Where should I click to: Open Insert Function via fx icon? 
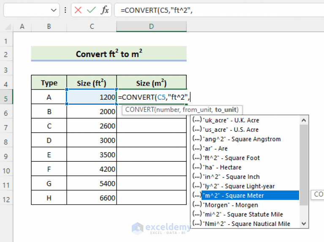105,10
